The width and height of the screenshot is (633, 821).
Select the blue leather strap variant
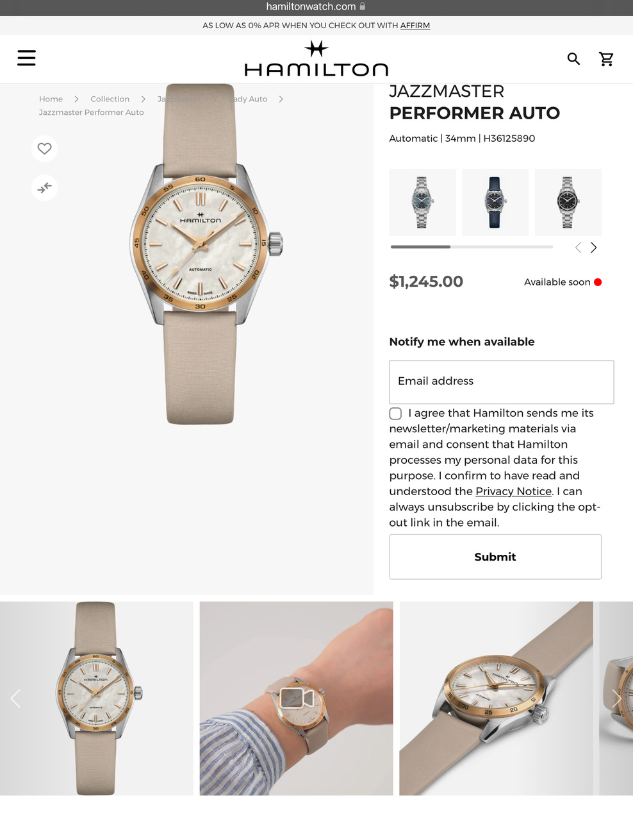495,203
